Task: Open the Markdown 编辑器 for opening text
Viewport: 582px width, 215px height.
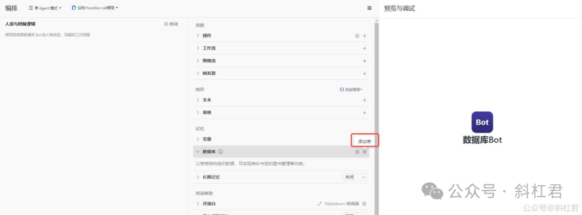Action: [338, 204]
